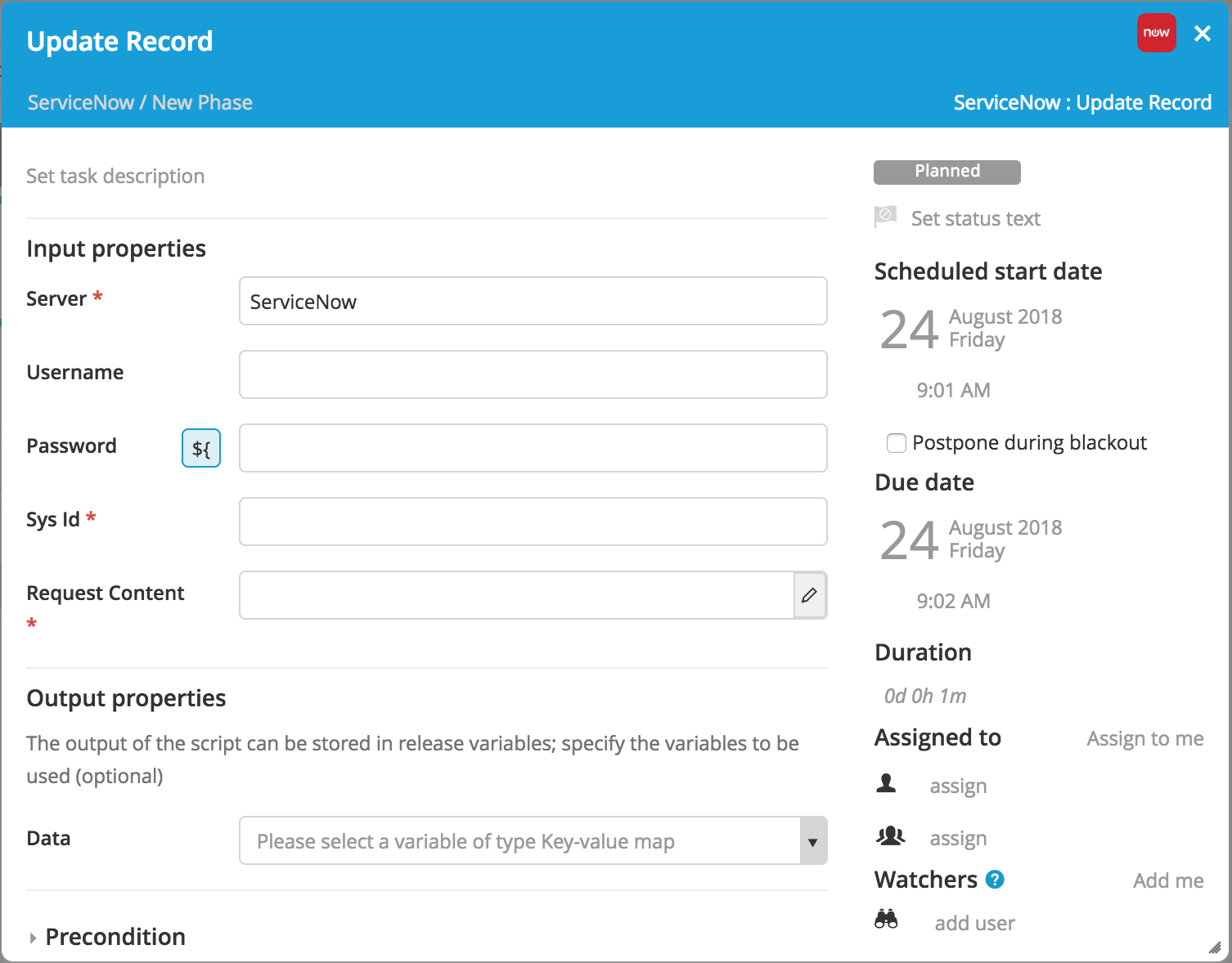This screenshot has width=1232, height=963.
Task: Click ServiceNow : Update Record task type
Action: pos(1082,102)
